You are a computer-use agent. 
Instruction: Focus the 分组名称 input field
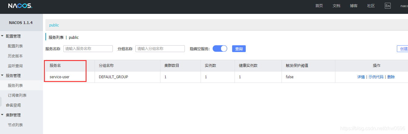point(160,49)
